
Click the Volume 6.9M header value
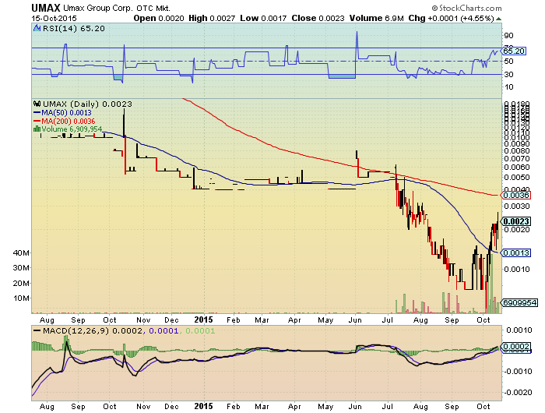click(x=376, y=18)
